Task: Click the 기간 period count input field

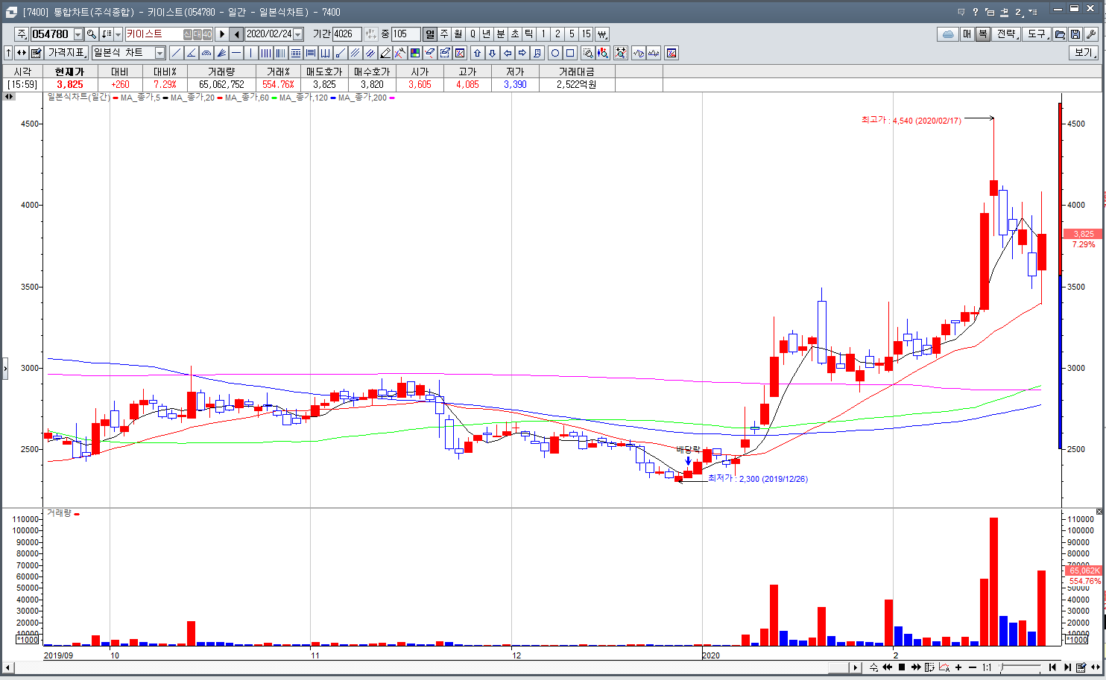Action: click(347, 34)
